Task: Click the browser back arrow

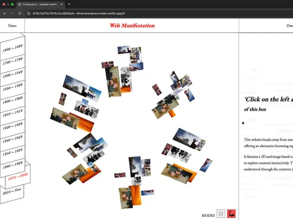Action: point(4,13)
